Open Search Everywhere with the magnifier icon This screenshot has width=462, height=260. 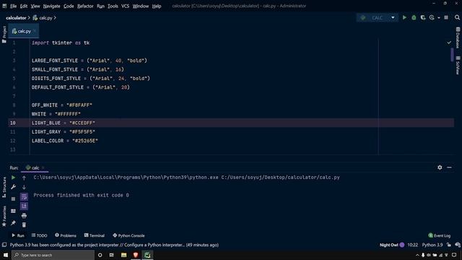[x=457, y=17]
